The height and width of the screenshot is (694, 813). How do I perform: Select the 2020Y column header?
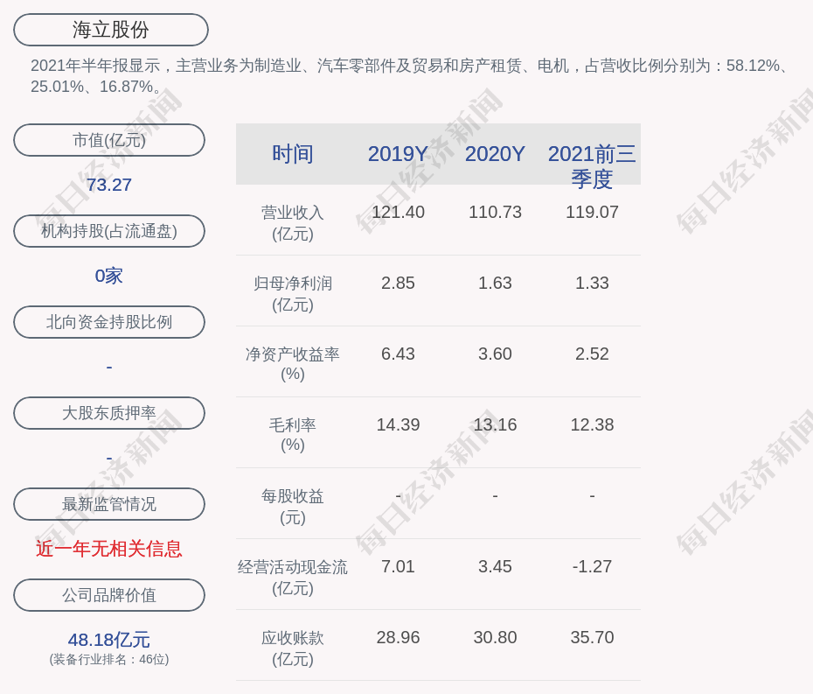point(495,154)
